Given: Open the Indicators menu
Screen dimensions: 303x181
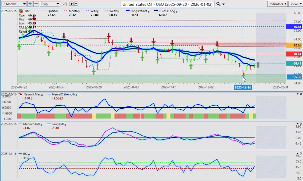Looking at the screenshot, I should [277, 4].
